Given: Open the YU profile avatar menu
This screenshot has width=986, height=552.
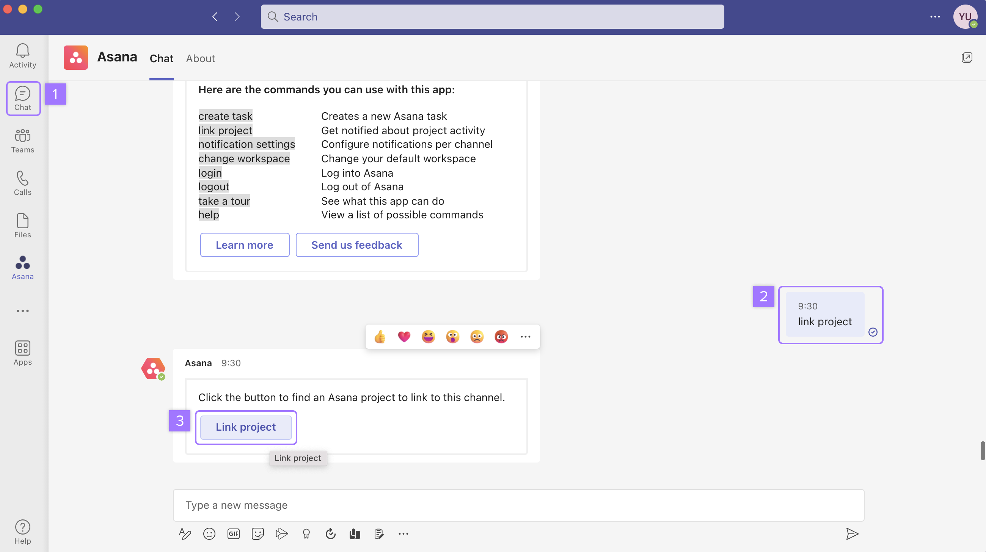Looking at the screenshot, I should tap(965, 17).
